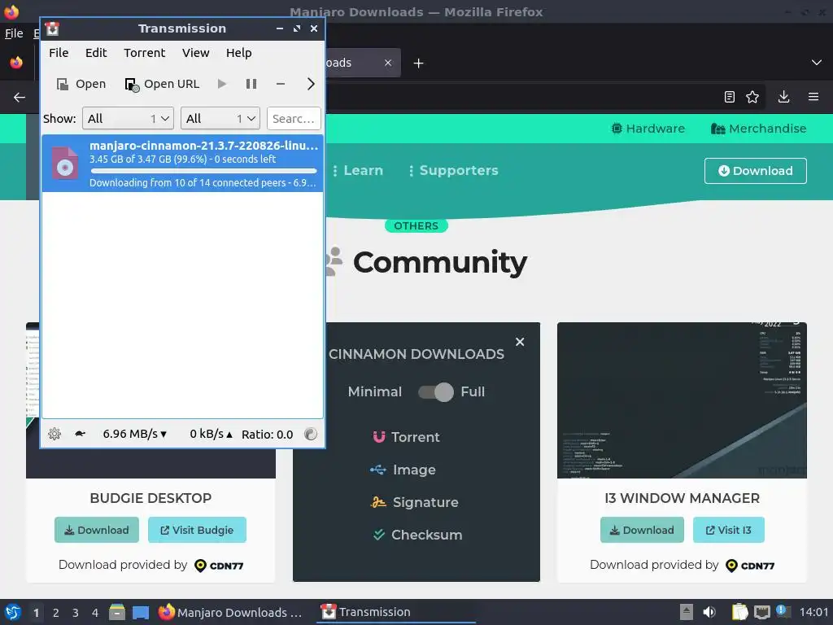The width and height of the screenshot is (833, 625).
Task: Click the clipboard tray icon
Action: coord(739,612)
